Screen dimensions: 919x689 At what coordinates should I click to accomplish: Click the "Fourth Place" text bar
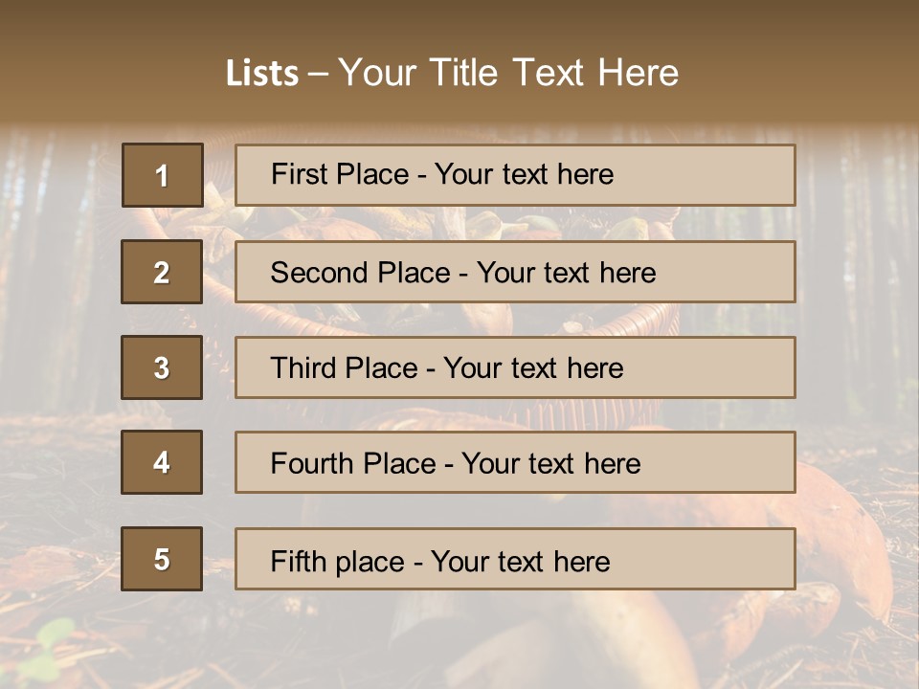(x=515, y=462)
